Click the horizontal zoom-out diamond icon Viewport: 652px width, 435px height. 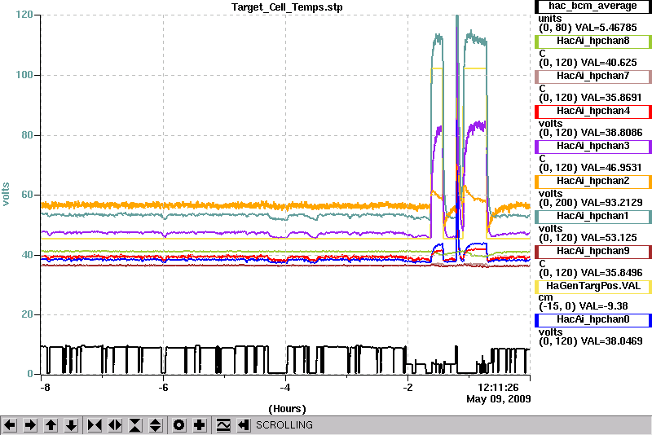tap(115, 425)
